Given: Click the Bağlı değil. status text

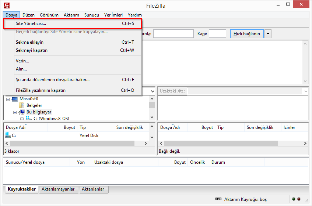Looking at the screenshot, I should 169,151.
